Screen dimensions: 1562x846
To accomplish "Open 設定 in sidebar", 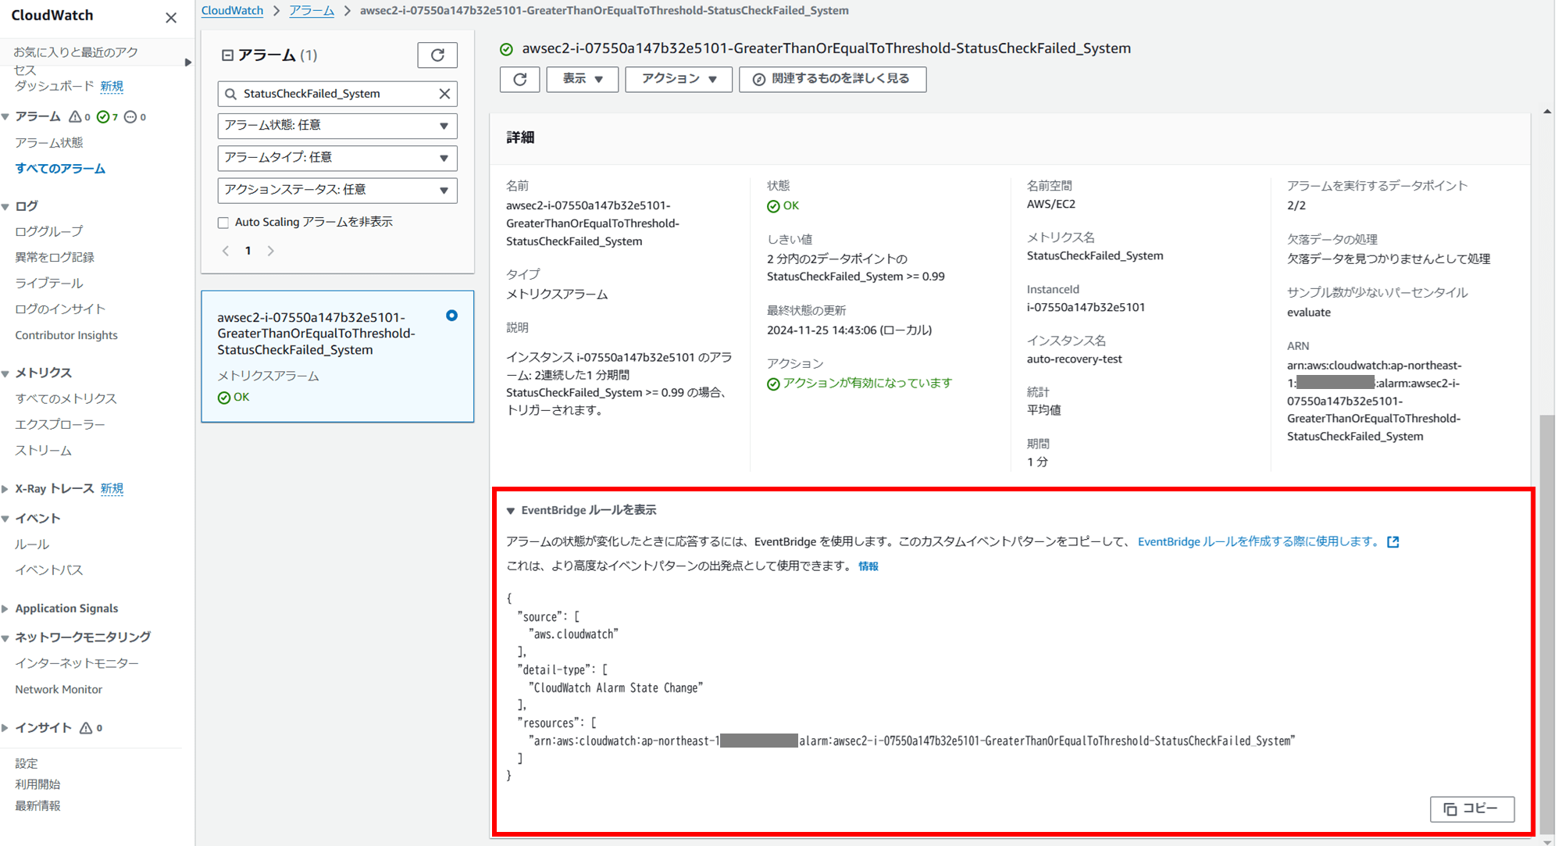I will point(26,764).
